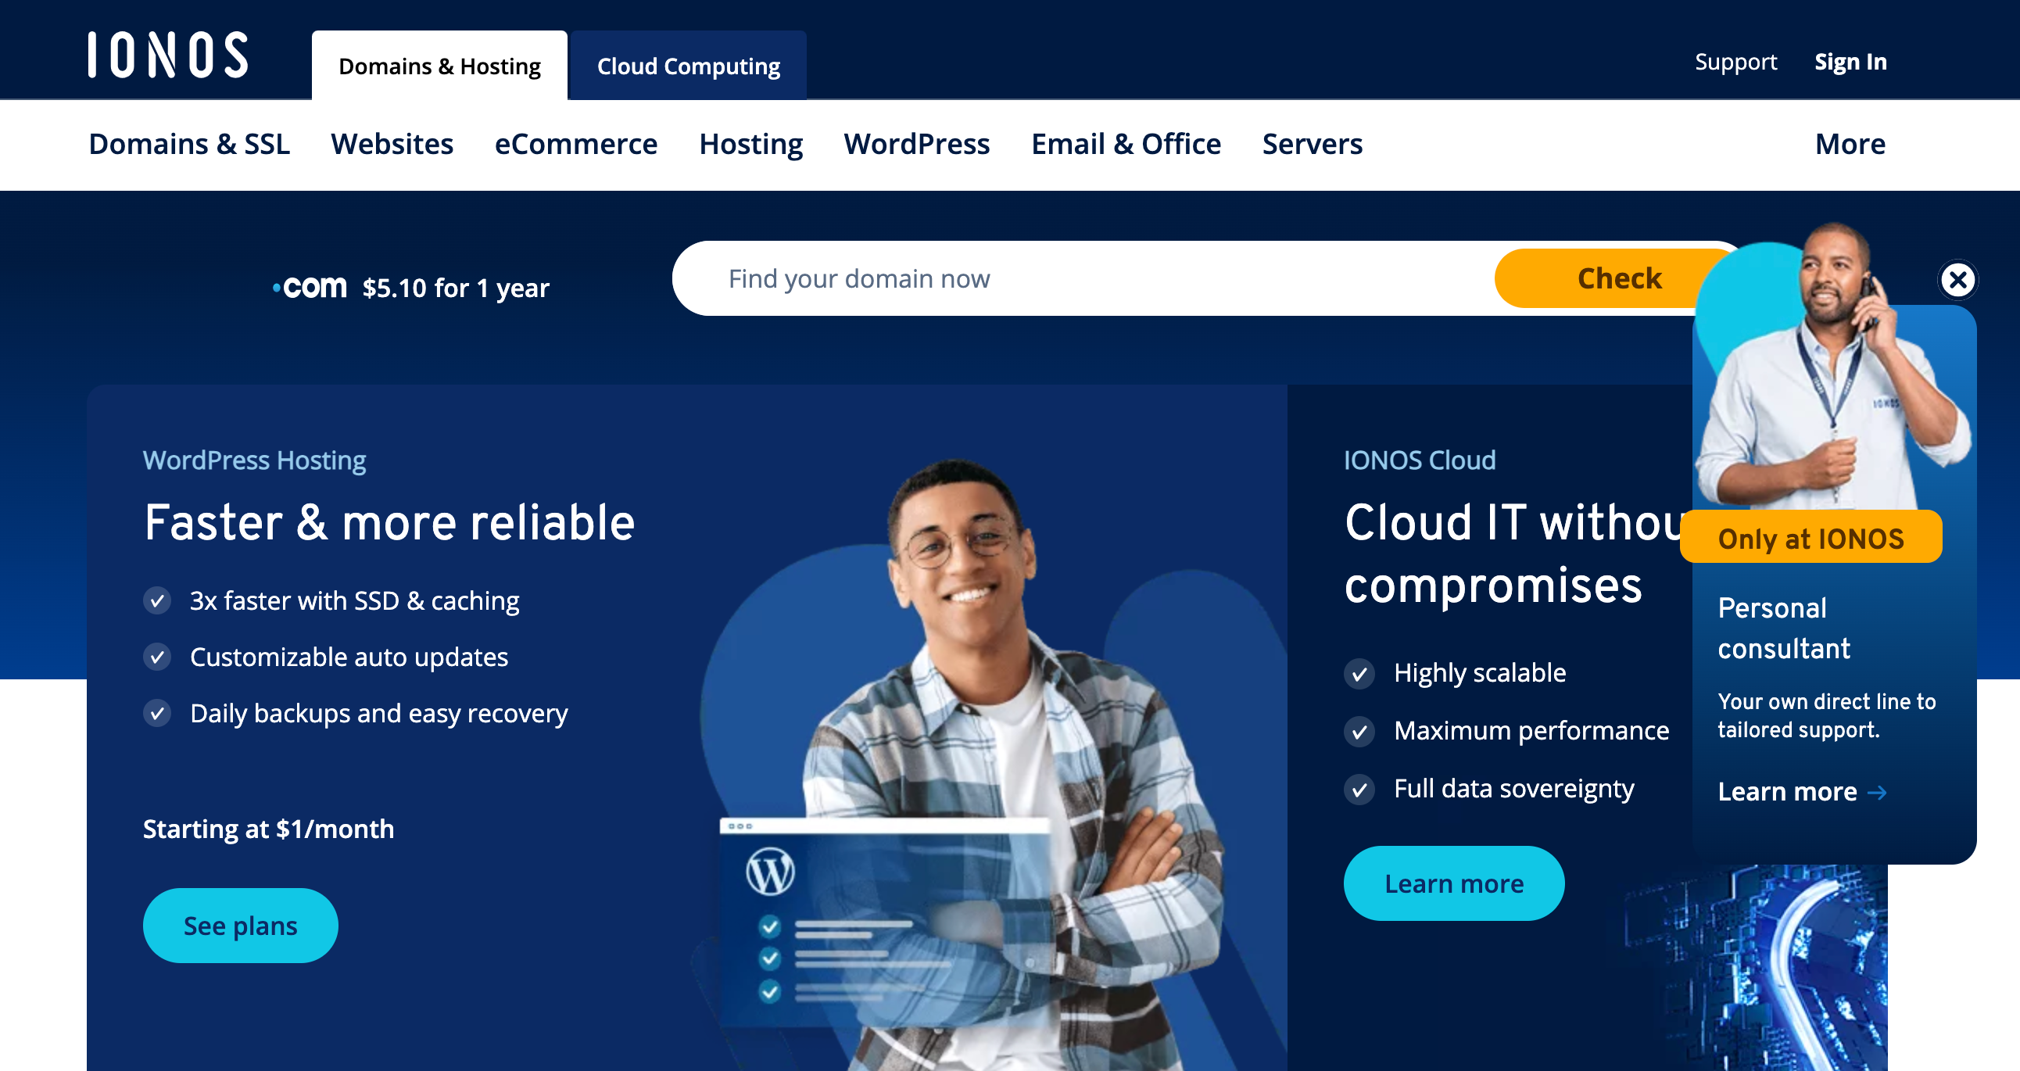The height and width of the screenshot is (1071, 2020).
Task: Click checkmark beside Customizable auto updates
Action: click(157, 657)
